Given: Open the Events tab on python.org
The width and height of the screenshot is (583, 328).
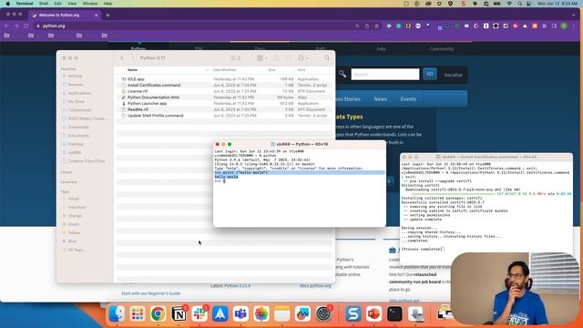Looking at the screenshot, I should (408, 99).
